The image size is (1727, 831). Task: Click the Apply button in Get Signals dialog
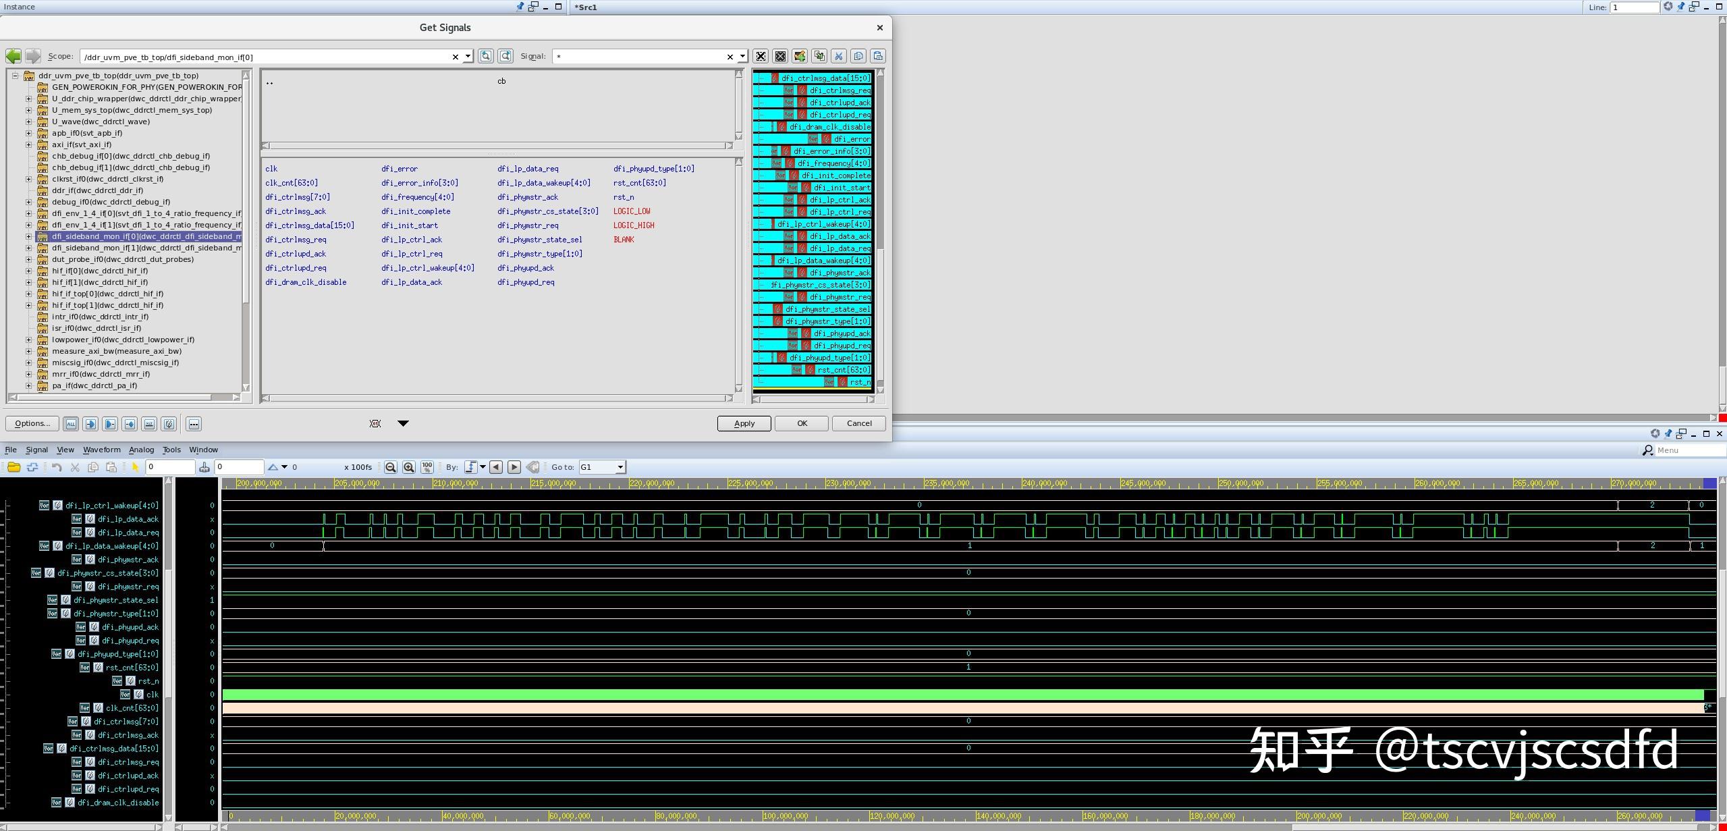click(743, 423)
